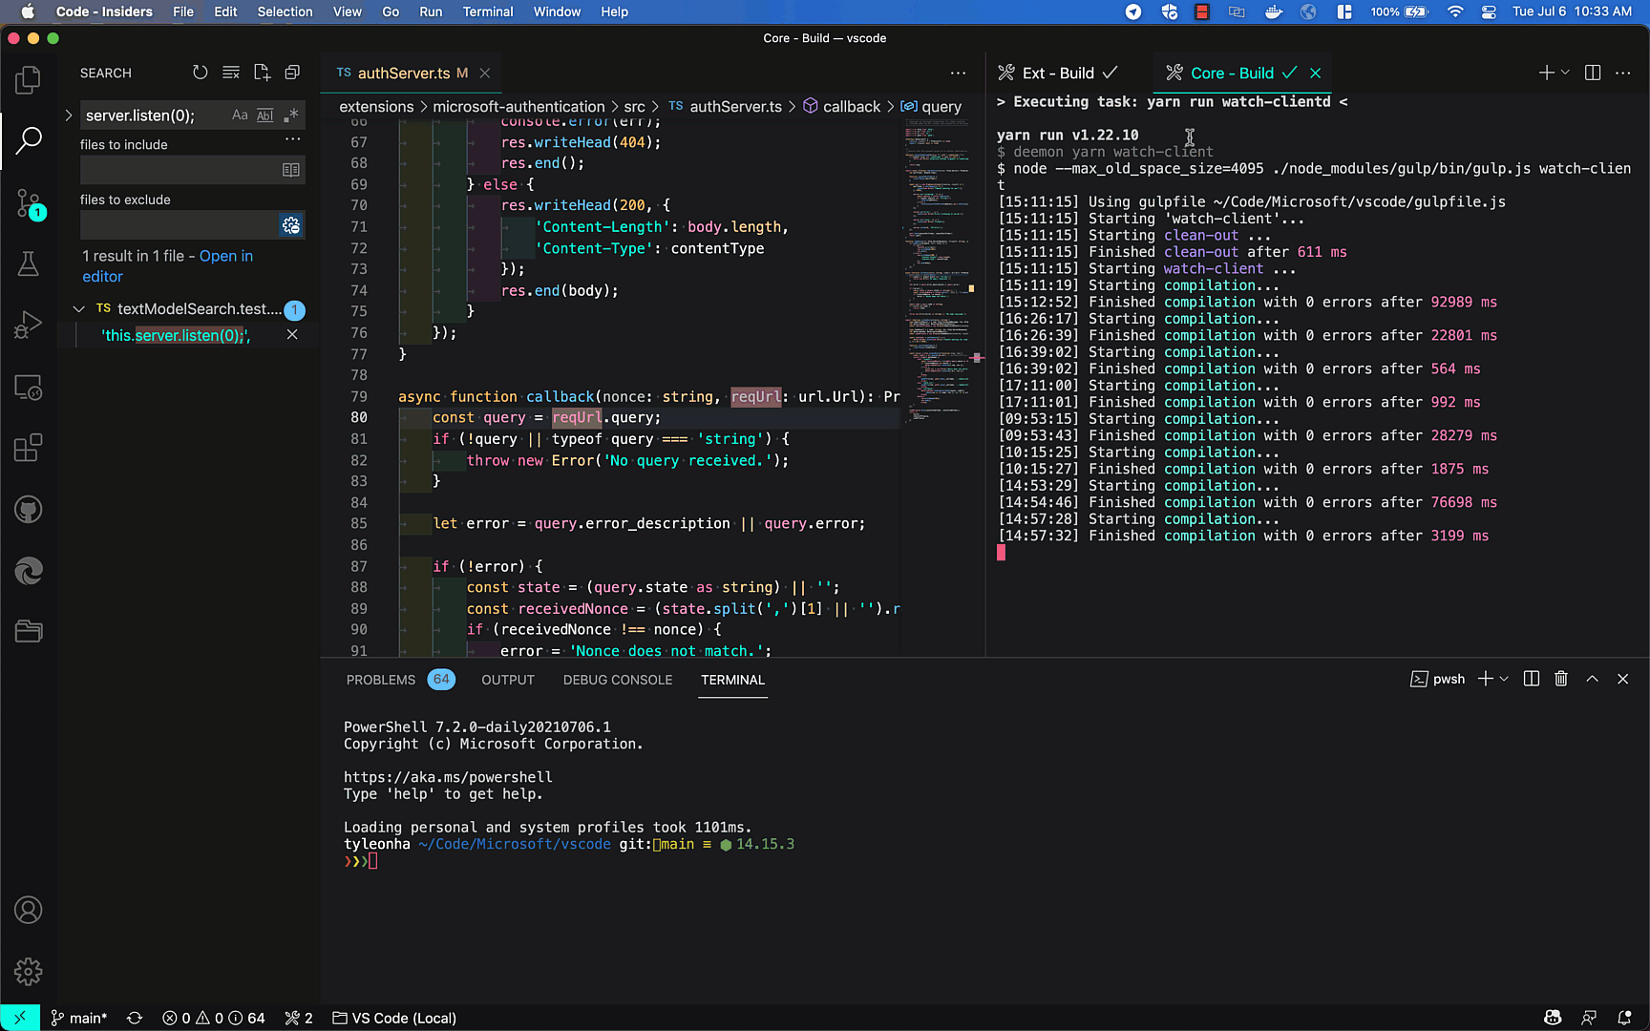Open a new search editor

pyautogui.click(x=263, y=73)
